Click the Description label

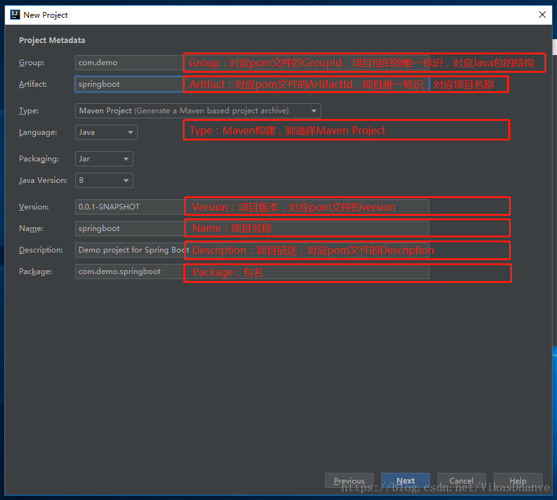click(41, 250)
